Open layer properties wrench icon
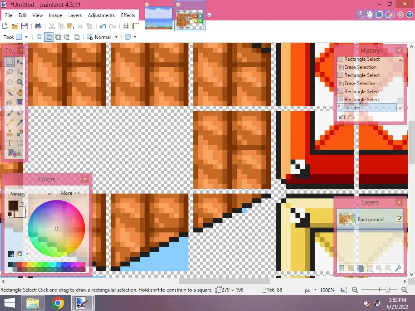The width and height of the screenshot is (415, 311). [x=398, y=268]
